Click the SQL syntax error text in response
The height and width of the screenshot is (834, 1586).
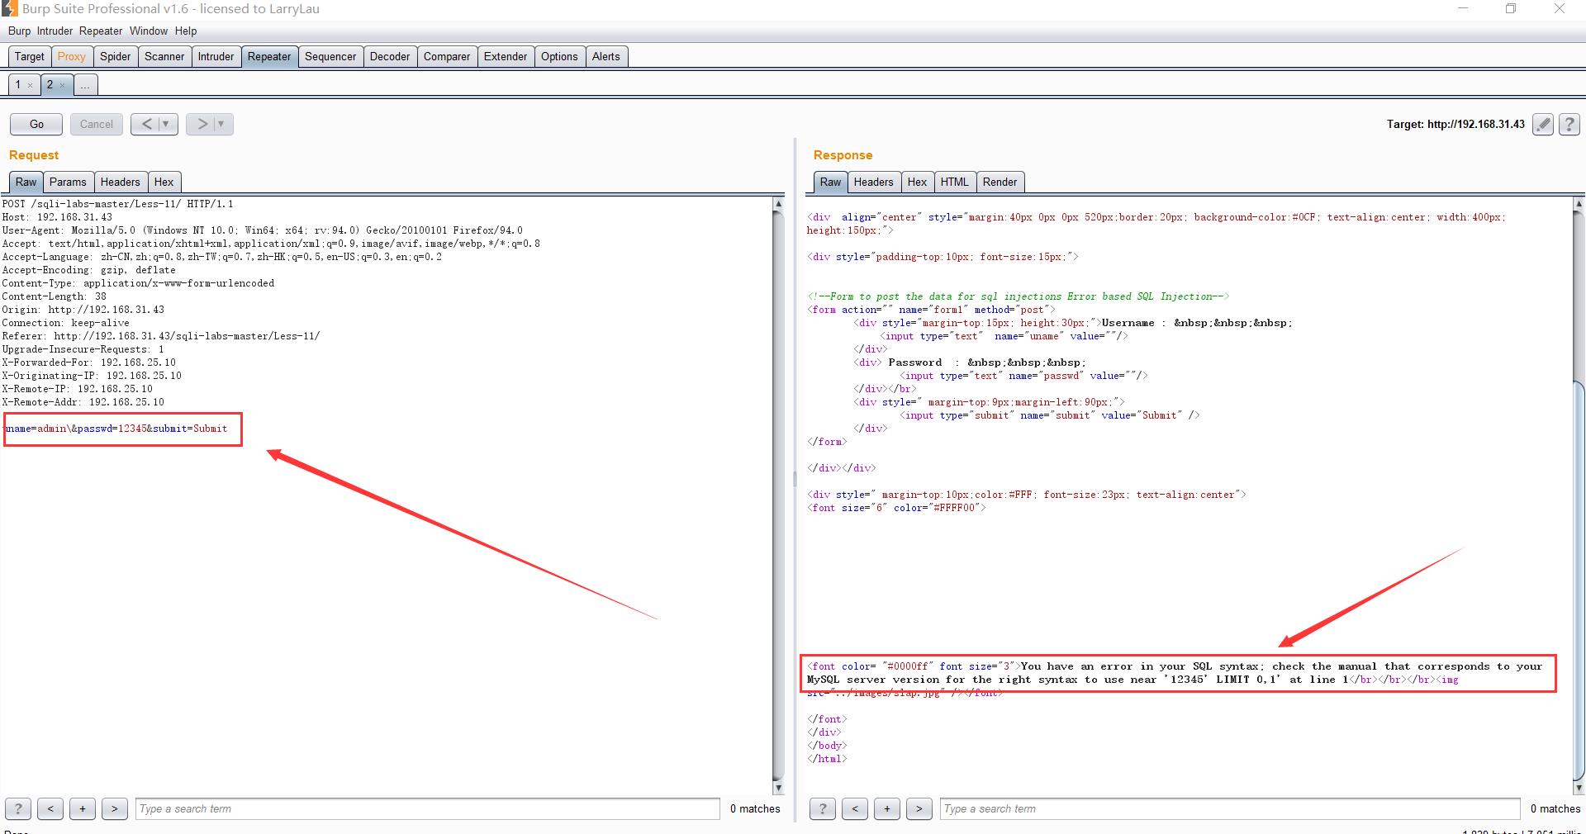pos(1175,673)
